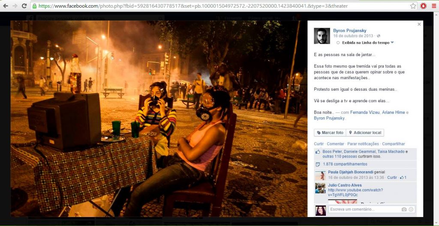Click 'Curtir' under the photo
This screenshot has height=226, width=439.
click(x=319, y=144)
